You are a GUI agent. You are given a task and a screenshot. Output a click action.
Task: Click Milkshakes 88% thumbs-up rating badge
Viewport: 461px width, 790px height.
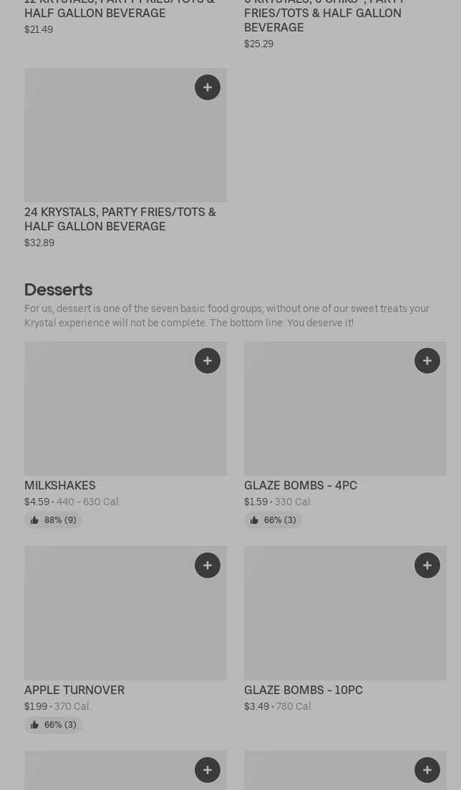(x=54, y=520)
